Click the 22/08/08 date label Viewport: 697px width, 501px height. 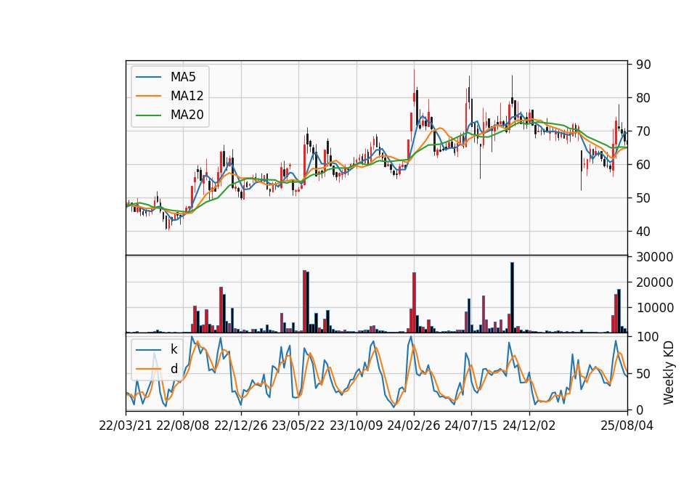click(x=183, y=425)
